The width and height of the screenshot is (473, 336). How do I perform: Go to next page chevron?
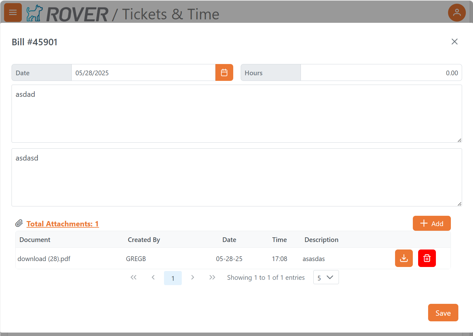tap(193, 277)
